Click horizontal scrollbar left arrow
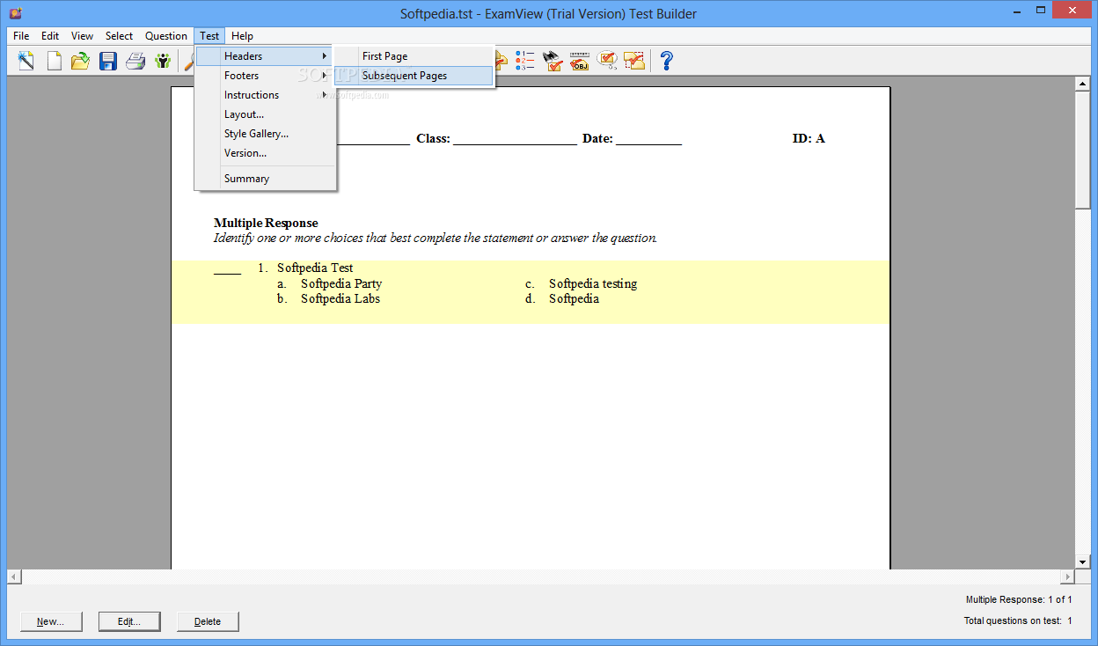 pos(14,577)
